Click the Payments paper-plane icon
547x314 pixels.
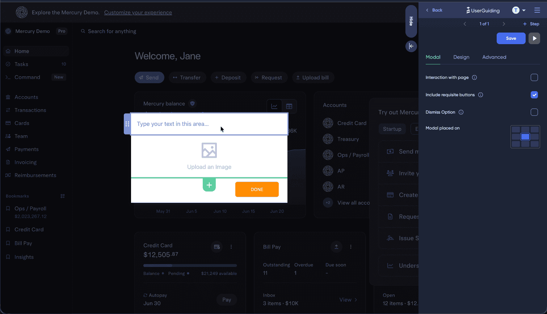(x=8, y=149)
